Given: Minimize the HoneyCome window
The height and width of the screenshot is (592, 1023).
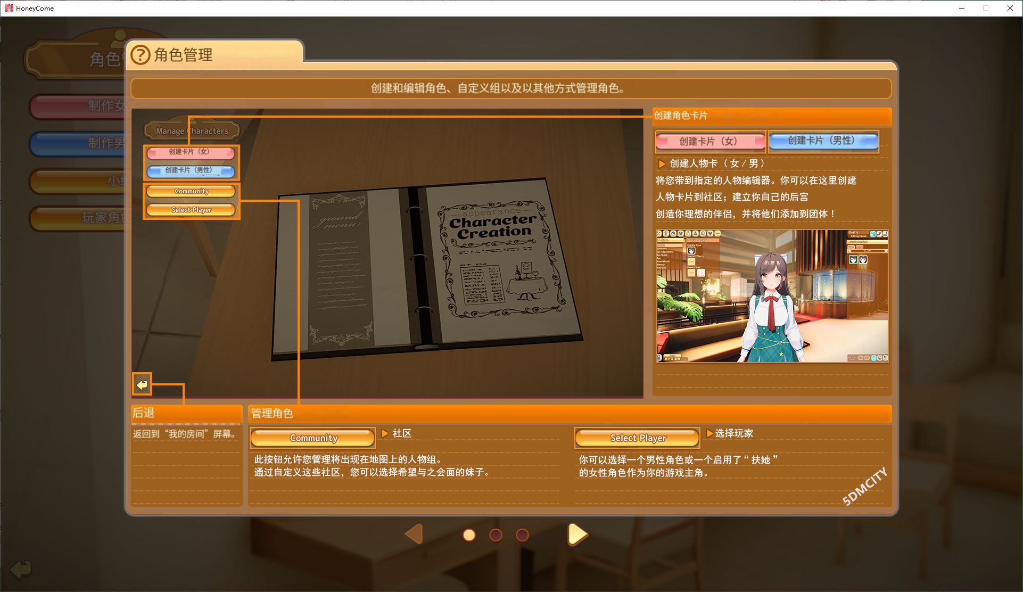Looking at the screenshot, I should 962,8.
